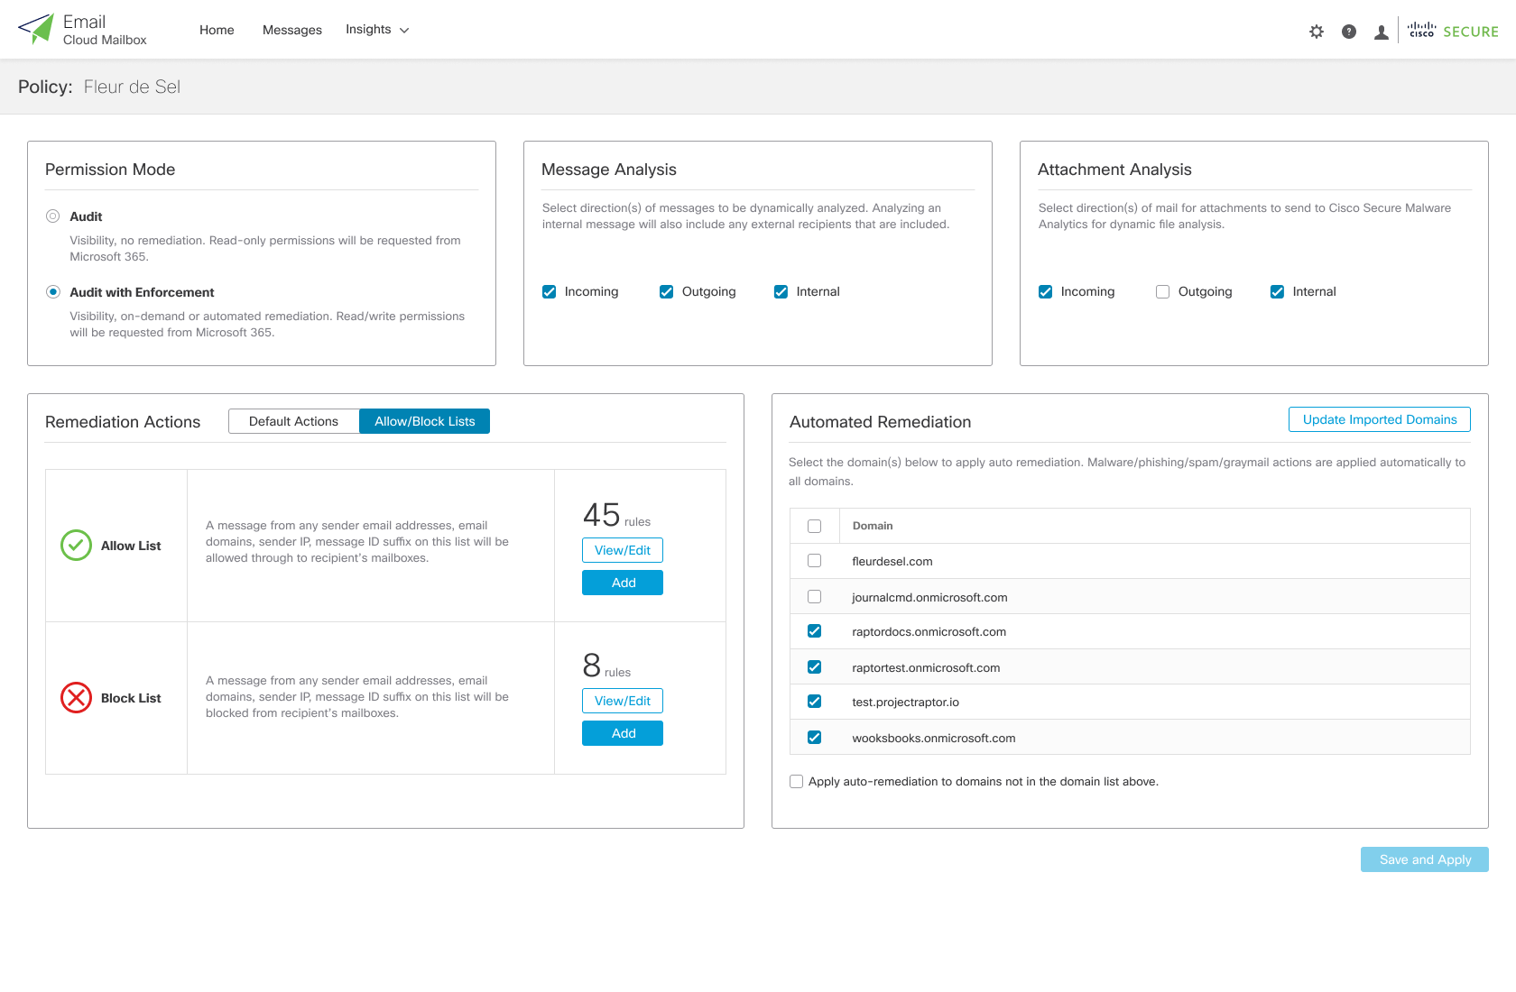Go to Home in navigation
The height and width of the screenshot is (992, 1516).
tap(217, 30)
